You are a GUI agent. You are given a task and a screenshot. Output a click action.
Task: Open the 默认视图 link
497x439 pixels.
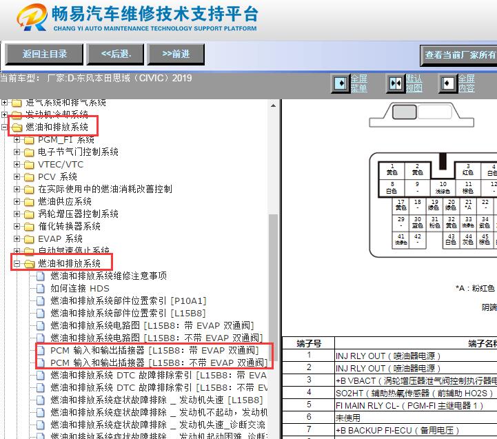point(414,83)
